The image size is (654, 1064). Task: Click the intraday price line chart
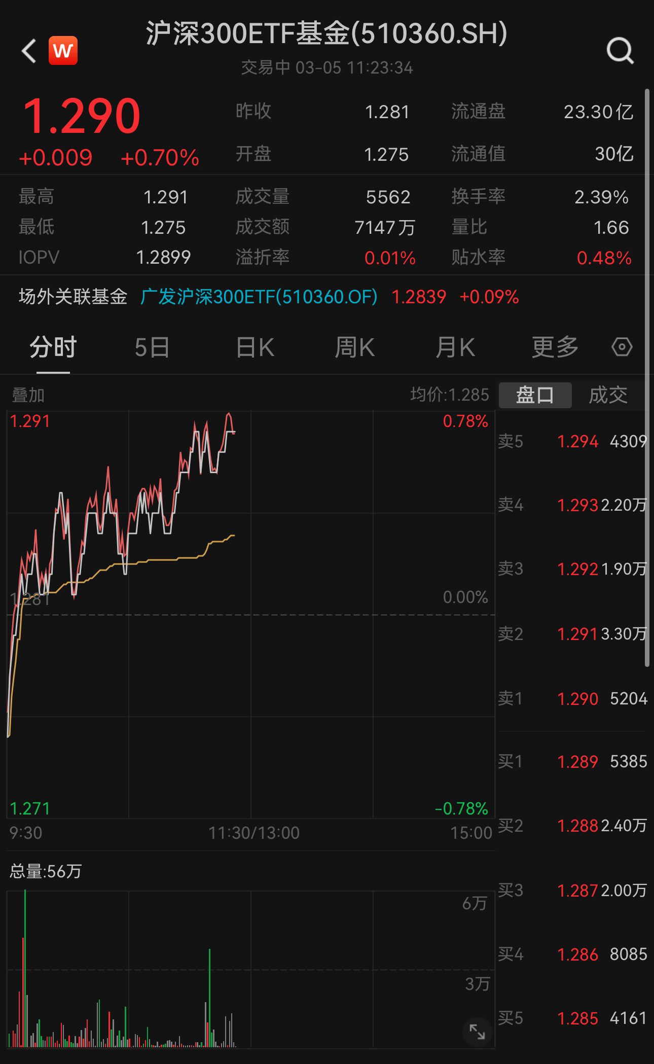click(251, 615)
